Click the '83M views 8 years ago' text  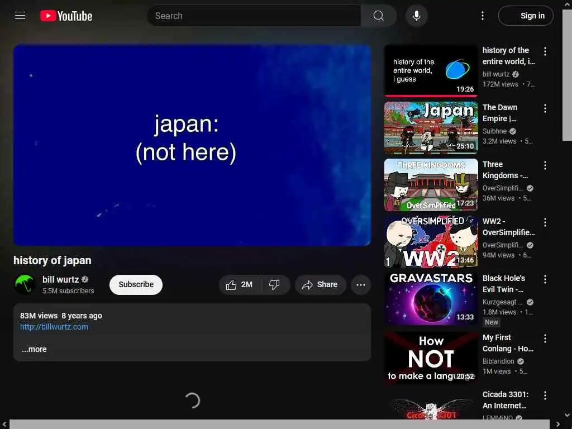[x=61, y=316]
